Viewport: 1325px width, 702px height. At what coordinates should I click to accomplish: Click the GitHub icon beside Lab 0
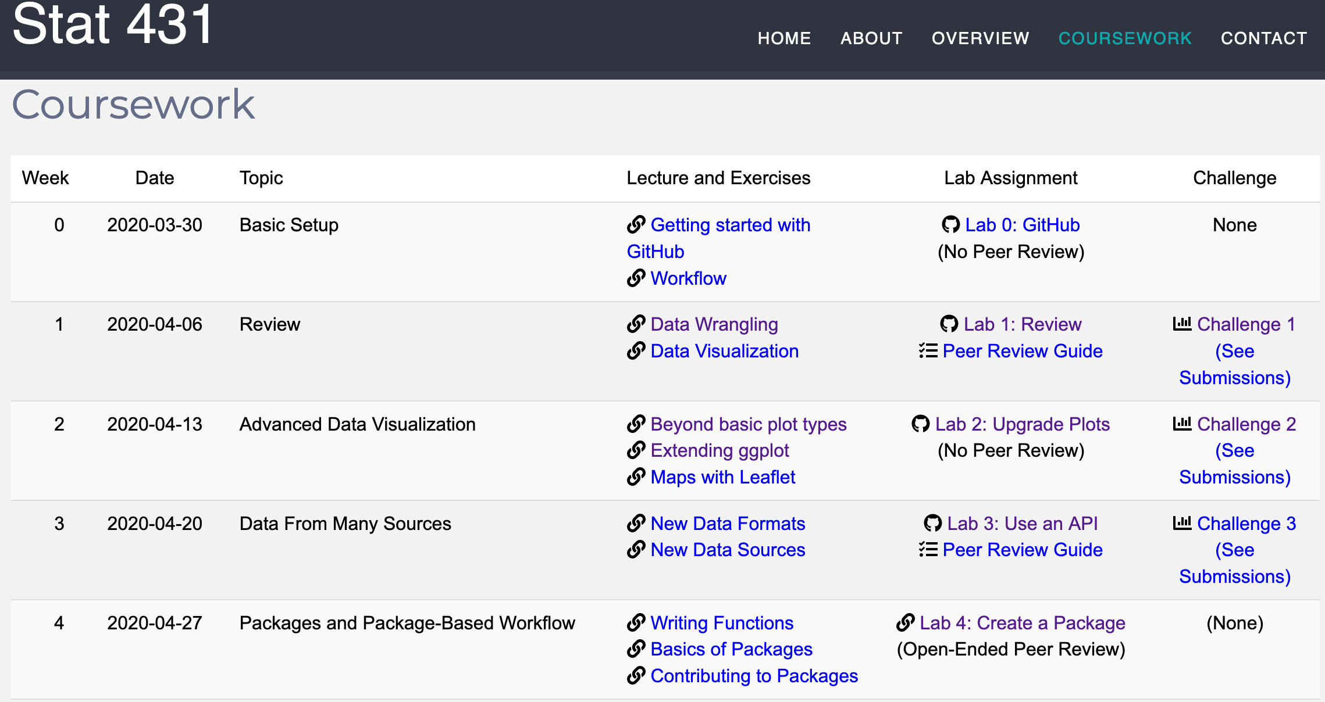point(950,225)
